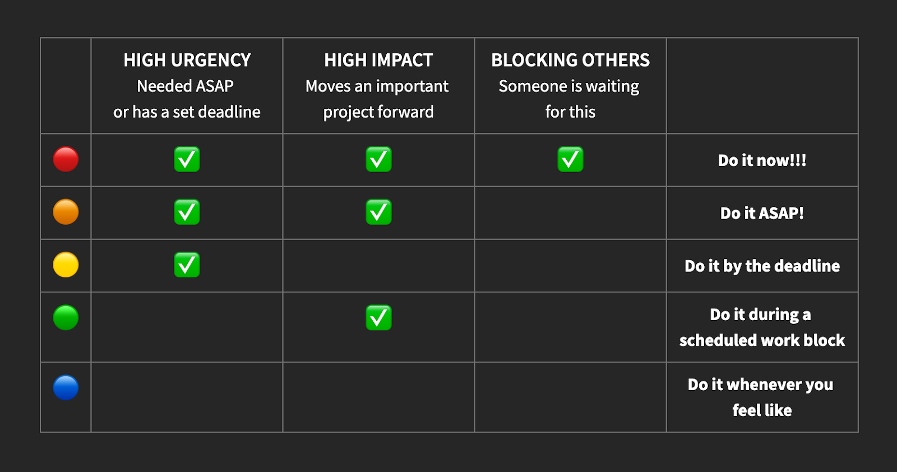Click the "Do it ASAP!" label

(762, 213)
